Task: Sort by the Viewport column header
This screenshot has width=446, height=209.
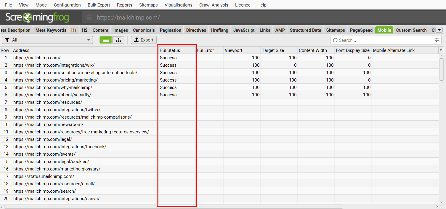Action: pos(242,50)
